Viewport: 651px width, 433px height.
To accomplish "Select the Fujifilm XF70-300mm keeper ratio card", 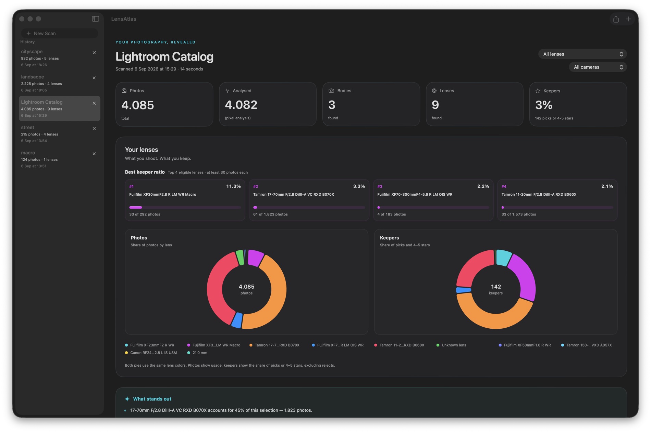I will click(433, 200).
